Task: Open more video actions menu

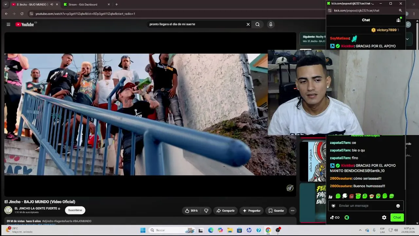Action: pyautogui.click(x=293, y=211)
